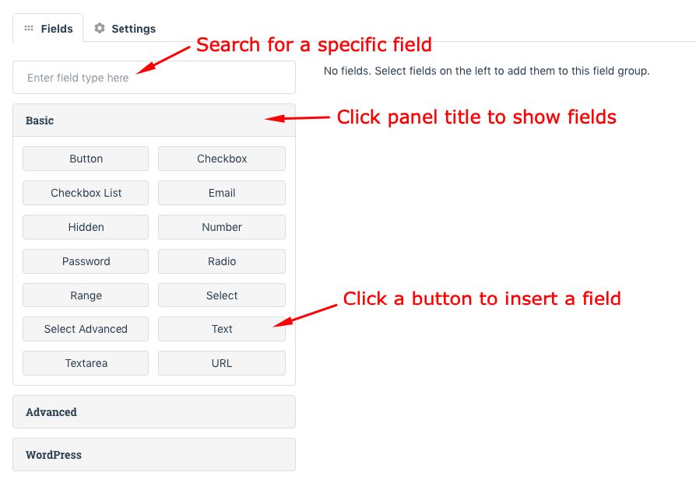Expand the Advanced panel
The image size is (696, 479).
pyautogui.click(x=153, y=411)
